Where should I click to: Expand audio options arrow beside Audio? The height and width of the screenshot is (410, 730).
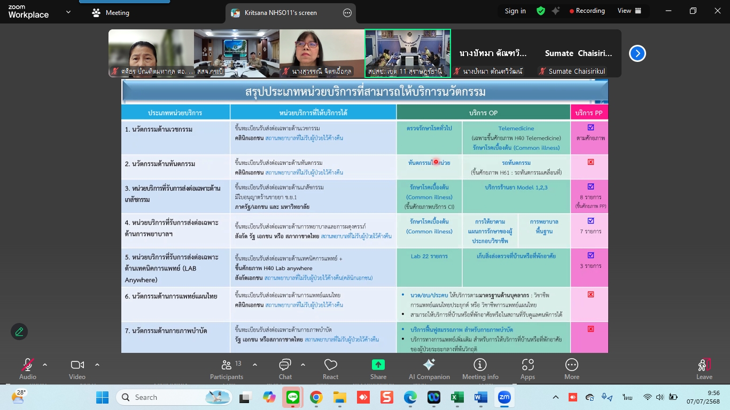tap(45, 365)
